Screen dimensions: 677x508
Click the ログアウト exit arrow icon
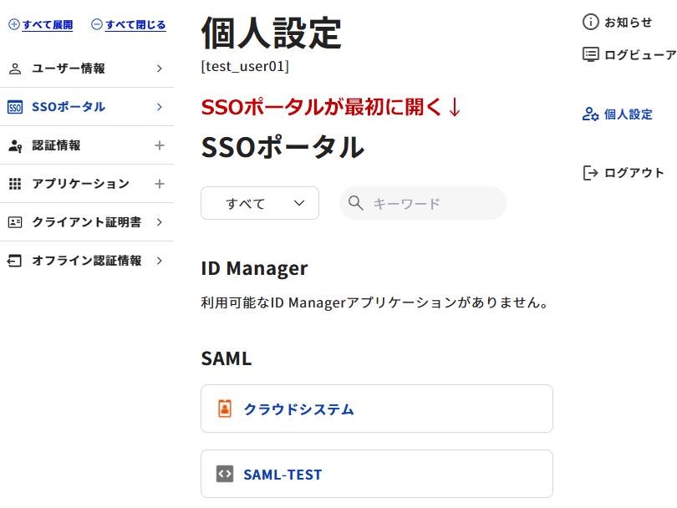pyautogui.click(x=590, y=173)
